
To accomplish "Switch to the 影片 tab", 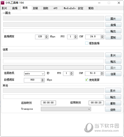I will 5,8.
